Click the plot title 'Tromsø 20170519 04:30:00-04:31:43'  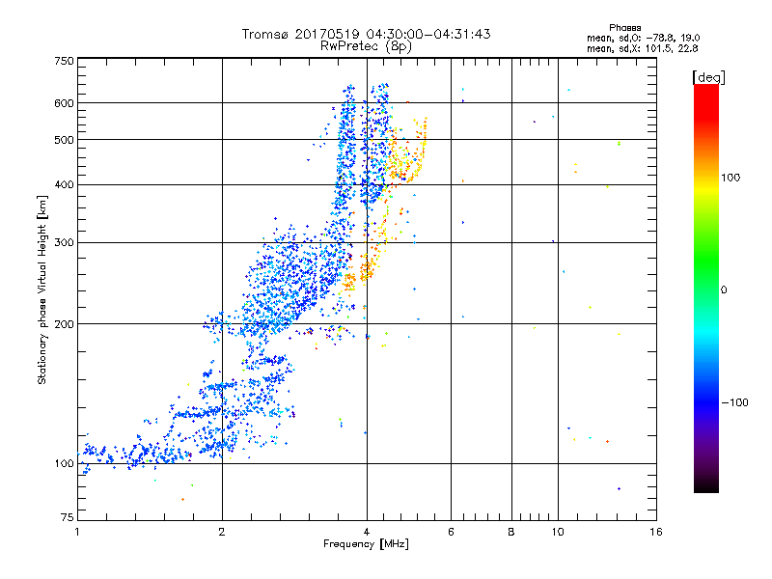click(x=366, y=34)
